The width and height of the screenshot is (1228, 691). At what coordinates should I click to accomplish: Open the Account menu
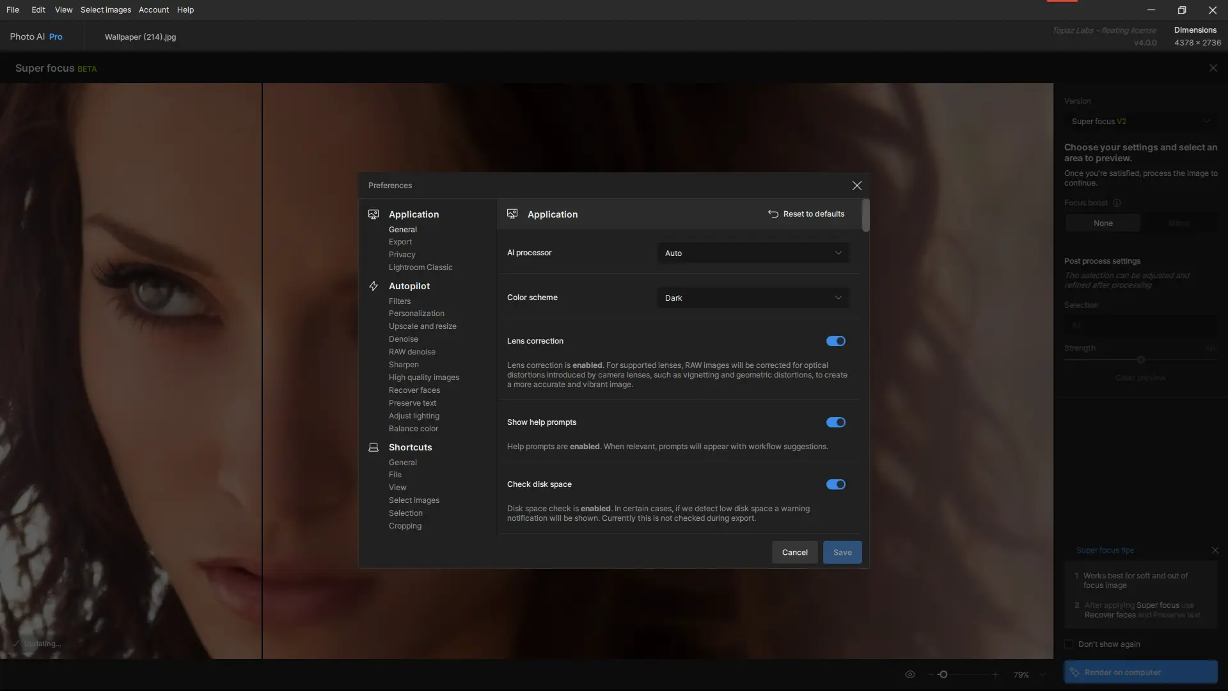tap(153, 10)
